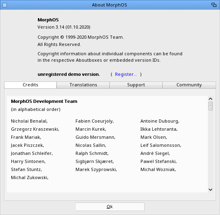Viewport: 220px width, 215px height.
Task: Click the name Jonathan Schleifer
Action: coord(32,153)
